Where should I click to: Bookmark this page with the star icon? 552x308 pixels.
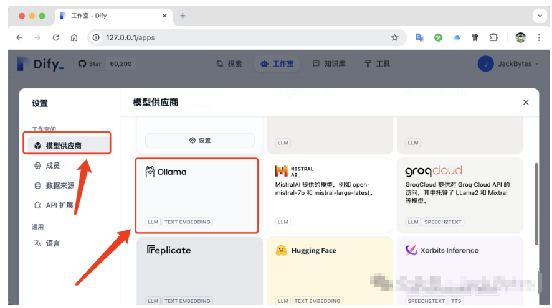pyautogui.click(x=394, y=37)
